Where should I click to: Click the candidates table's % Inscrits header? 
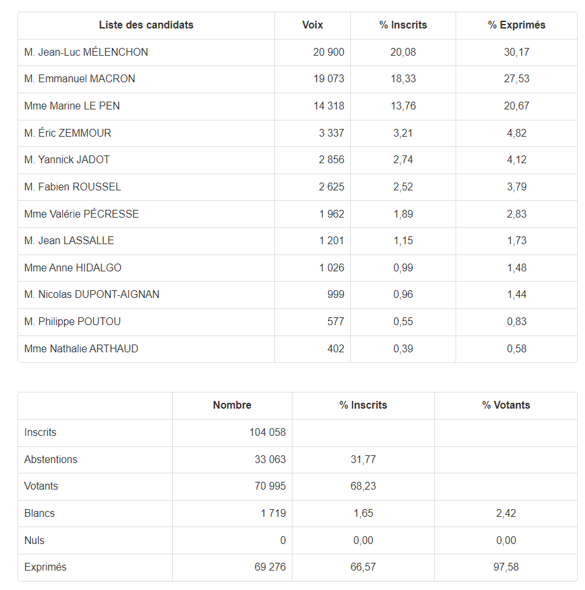click(403, 25)
